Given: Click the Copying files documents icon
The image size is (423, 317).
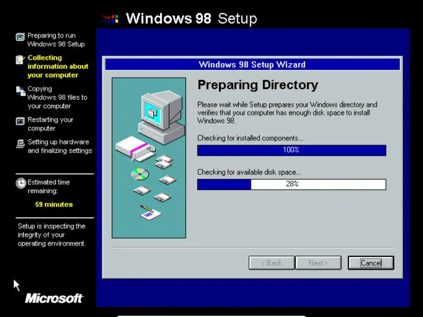Looking at the screenshot, I should (x=21, y=91).
